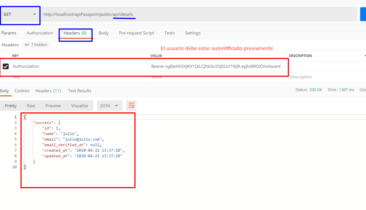View the response Headers (11) tab
366x210 pixels.
pyautogui.click(x=48, y=91)
